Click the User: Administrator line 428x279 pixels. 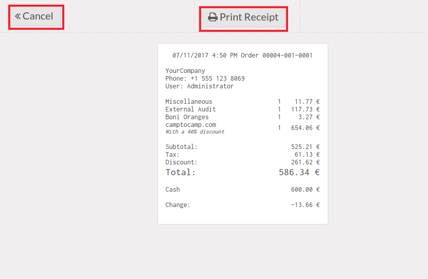pyautogui.click(x=199, y=86)
